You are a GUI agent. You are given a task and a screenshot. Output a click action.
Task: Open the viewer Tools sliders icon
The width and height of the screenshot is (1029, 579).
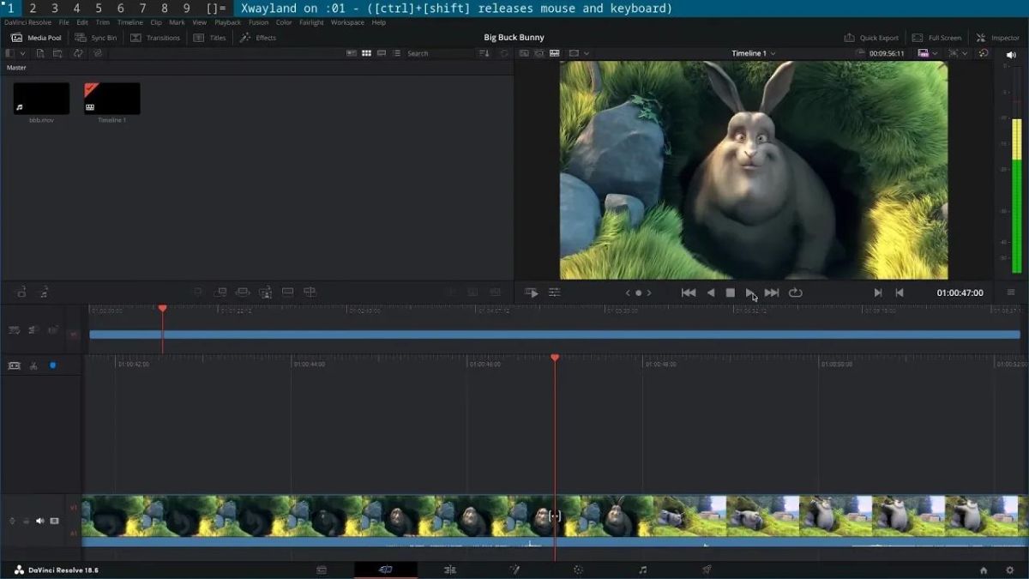pyautogui.click(x=555, y=293)
